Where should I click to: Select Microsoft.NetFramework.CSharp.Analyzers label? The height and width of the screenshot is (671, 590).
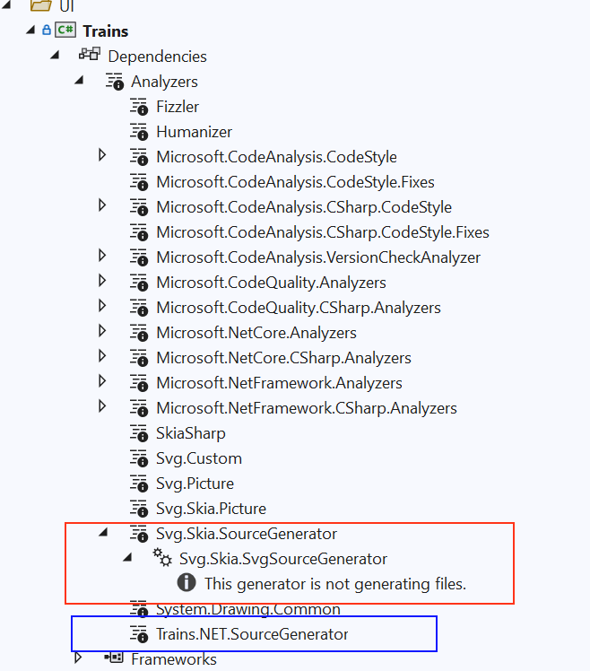pos(307,408)
